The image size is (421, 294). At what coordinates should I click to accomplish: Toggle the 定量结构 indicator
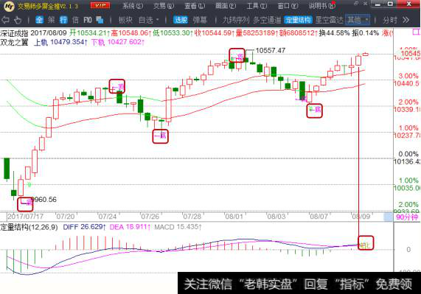point(298,20)
